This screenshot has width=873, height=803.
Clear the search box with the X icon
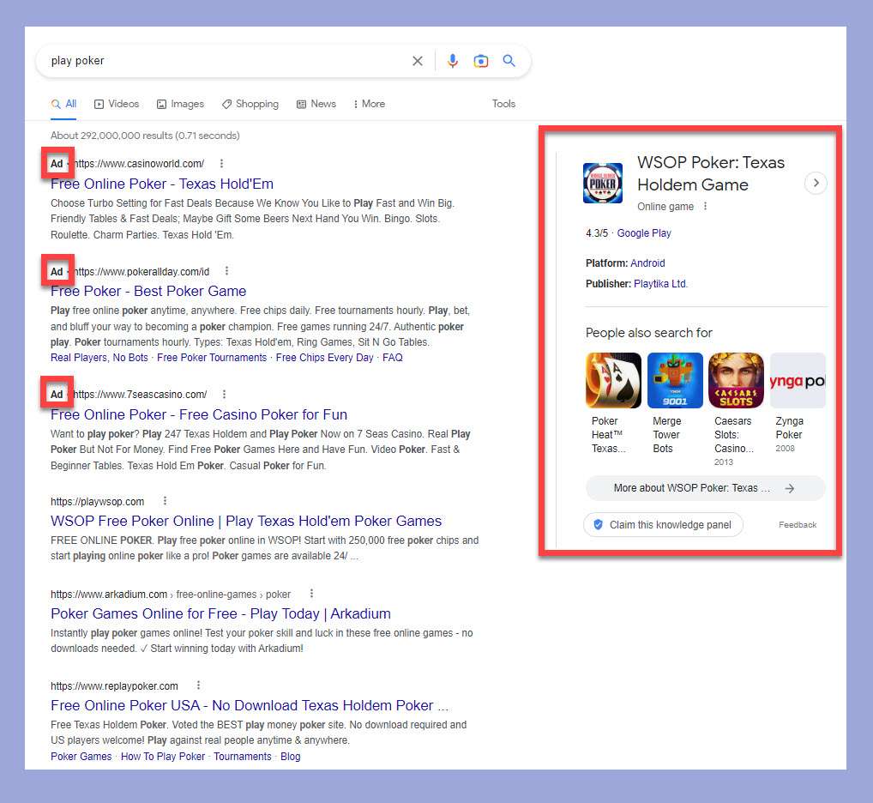click(418, 61)
